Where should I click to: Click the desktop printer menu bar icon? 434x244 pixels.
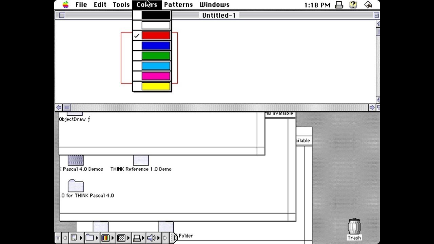(339, 5)
